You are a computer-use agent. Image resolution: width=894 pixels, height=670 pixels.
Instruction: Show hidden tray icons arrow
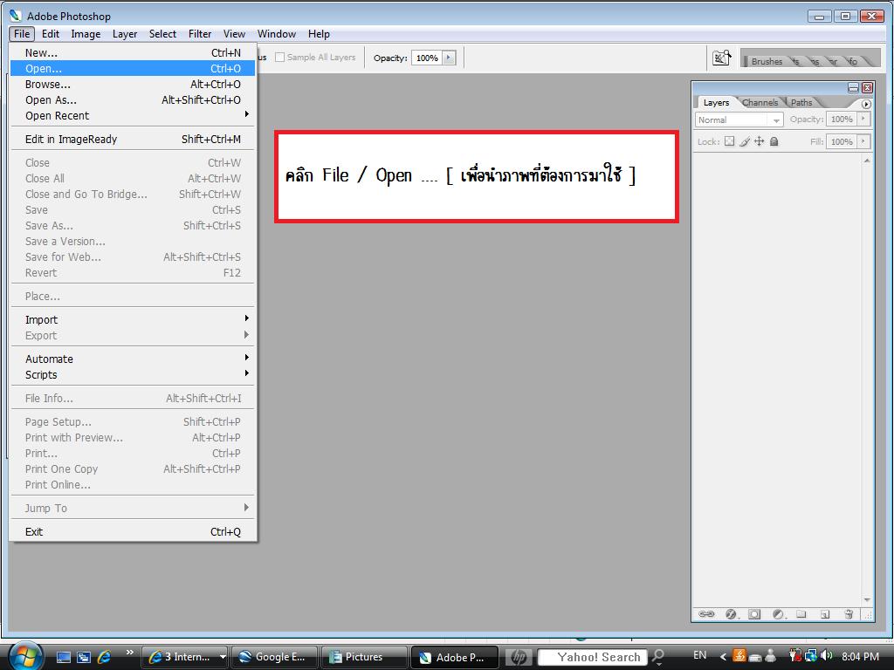(722, 657)
